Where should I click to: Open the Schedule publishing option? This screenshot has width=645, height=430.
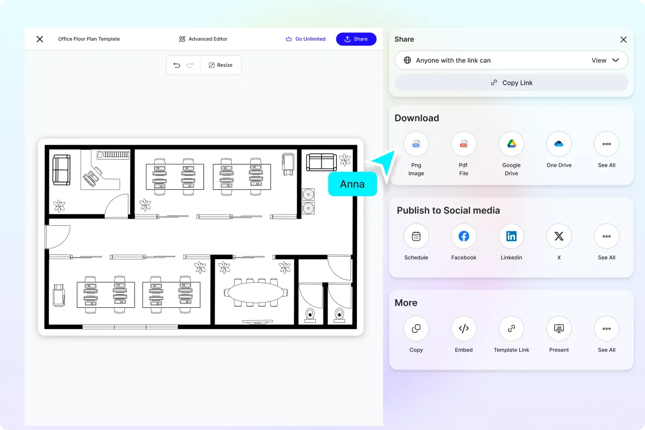tap(416, 237)
